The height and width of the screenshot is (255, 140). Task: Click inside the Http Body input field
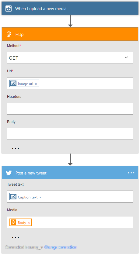pyautogui.click(x=70, y=134)
